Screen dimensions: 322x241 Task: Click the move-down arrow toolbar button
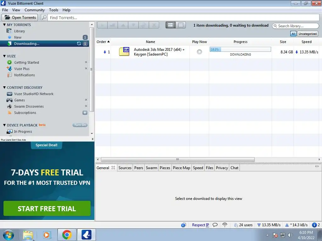[133, 25]
